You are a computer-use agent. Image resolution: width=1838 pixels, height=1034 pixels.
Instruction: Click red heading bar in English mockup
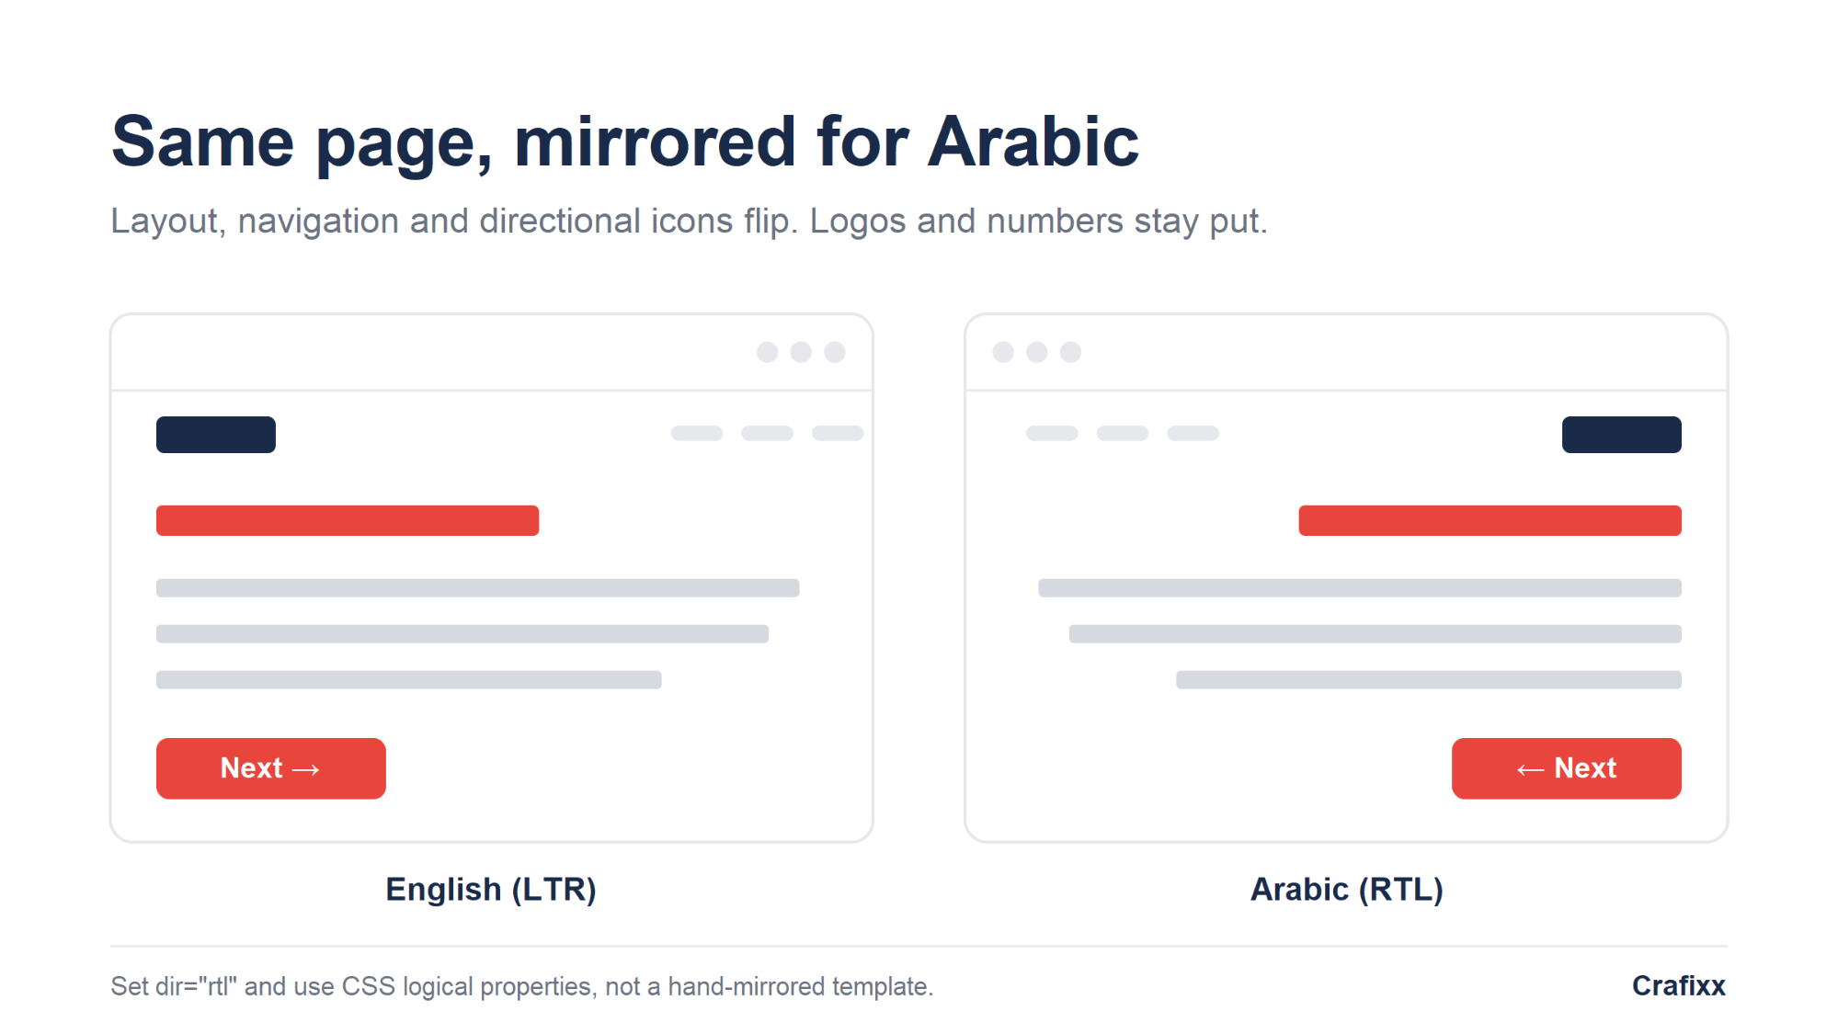click(348, 520)
